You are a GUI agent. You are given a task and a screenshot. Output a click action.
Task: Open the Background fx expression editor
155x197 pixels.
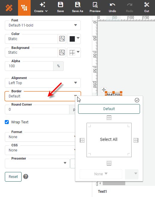[x=62, y=52]
